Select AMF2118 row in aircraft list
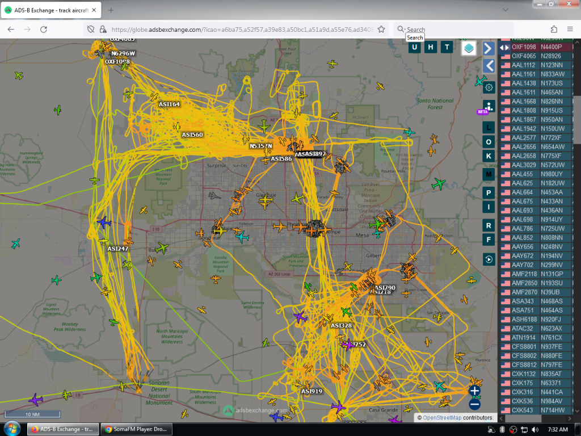Viewport: 581px width, 436px height. click(536, 274)
